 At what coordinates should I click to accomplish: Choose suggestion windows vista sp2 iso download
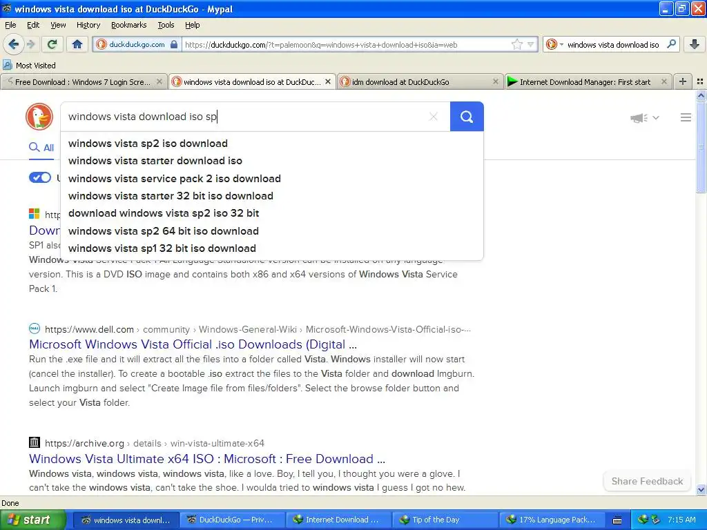(272, 144)
